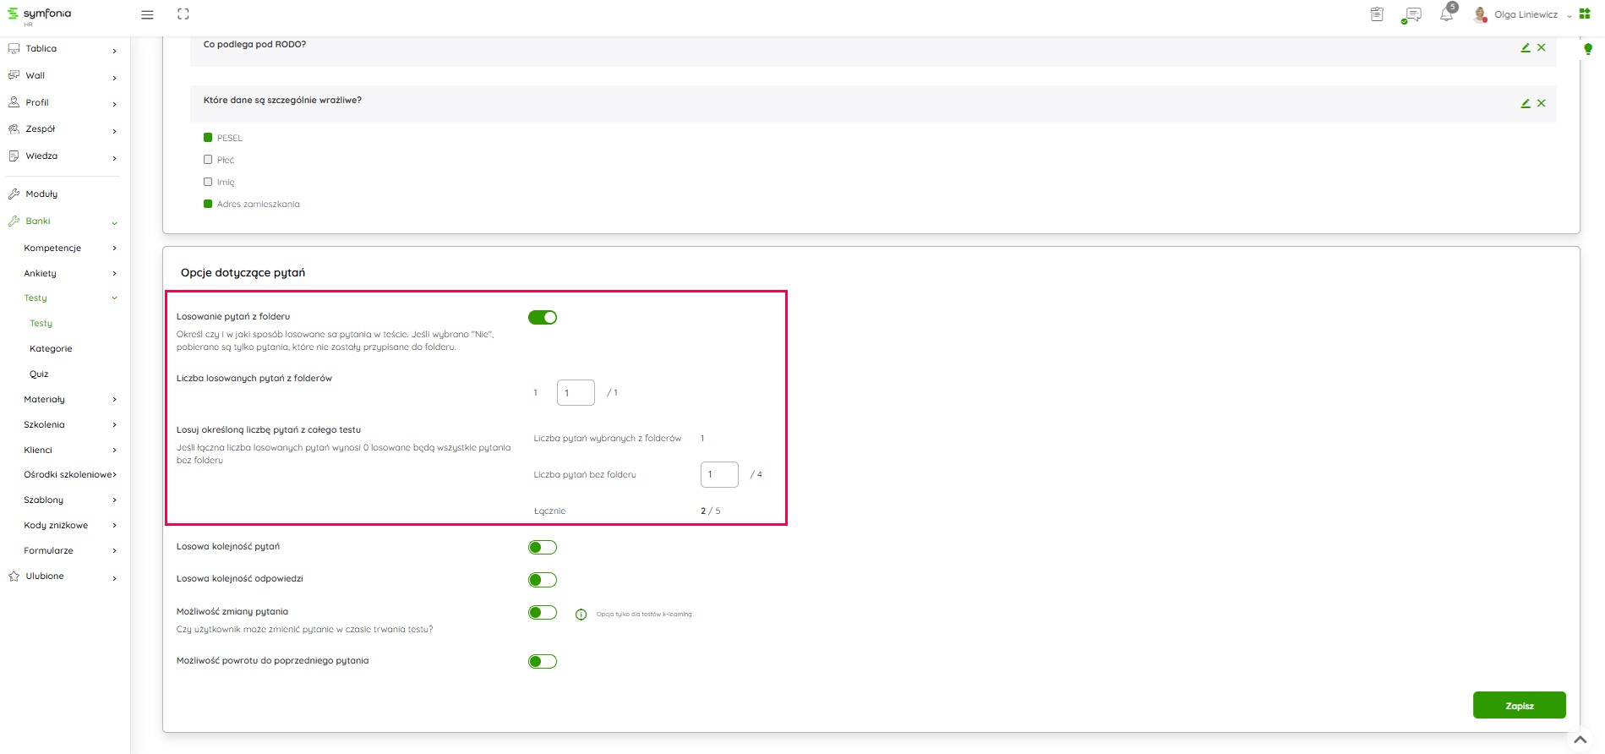Open the clipboard tasks icon in header
This screenshot has width=1605, height=754.
[1377, 14]
